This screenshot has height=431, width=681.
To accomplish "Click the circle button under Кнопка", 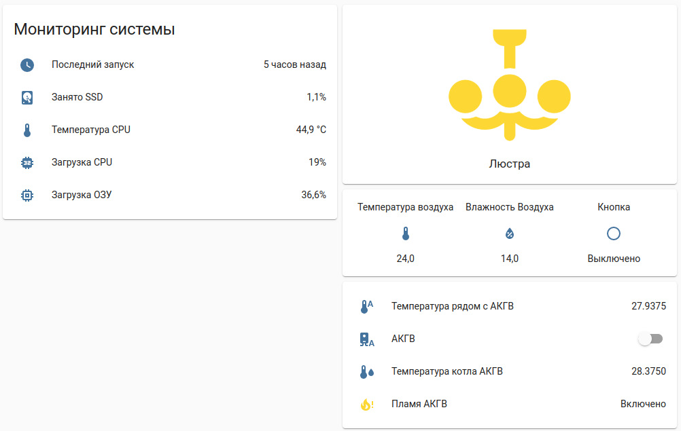I will tap(613, 233).
